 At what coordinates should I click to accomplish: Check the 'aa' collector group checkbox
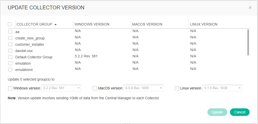point(10,32)
